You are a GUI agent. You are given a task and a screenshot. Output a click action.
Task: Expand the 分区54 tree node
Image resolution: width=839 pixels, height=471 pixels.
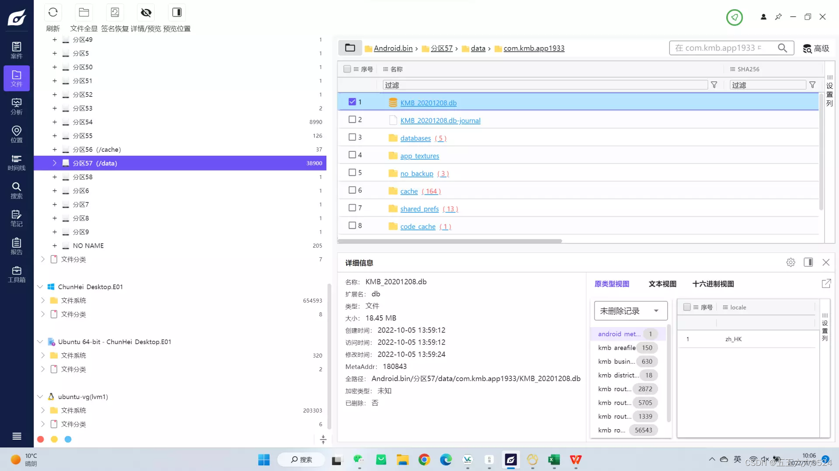tap(55, 122)
